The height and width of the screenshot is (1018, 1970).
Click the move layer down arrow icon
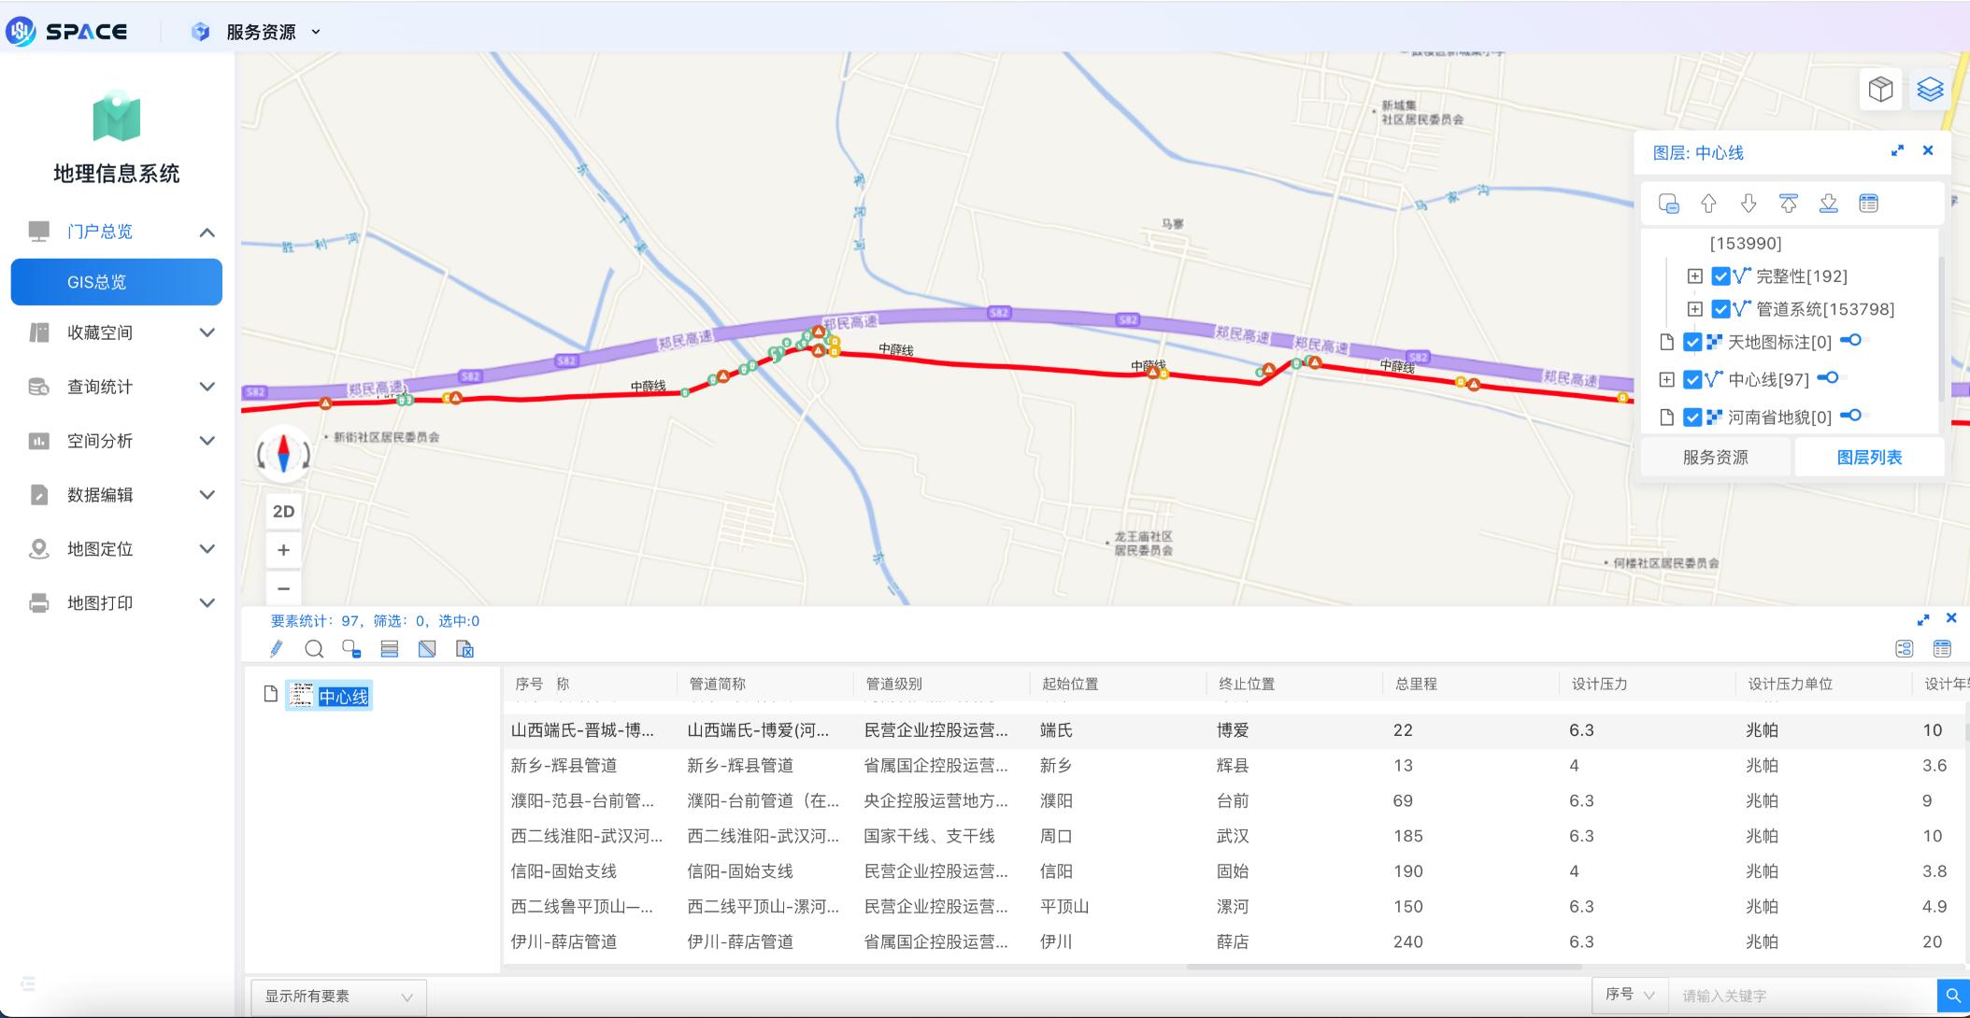pos(1748,204)
